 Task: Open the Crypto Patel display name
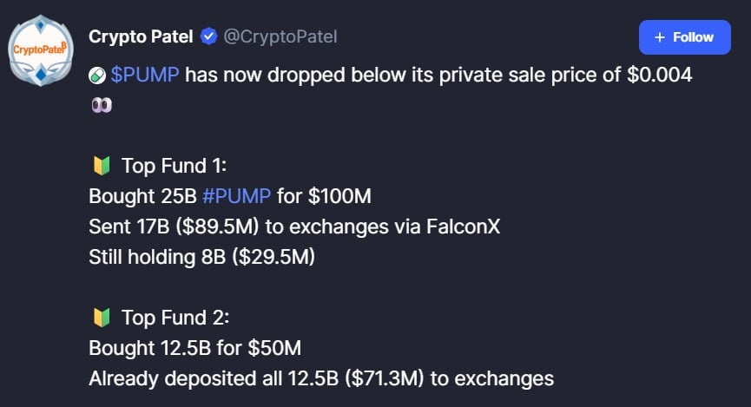click(x=141, y=36)
